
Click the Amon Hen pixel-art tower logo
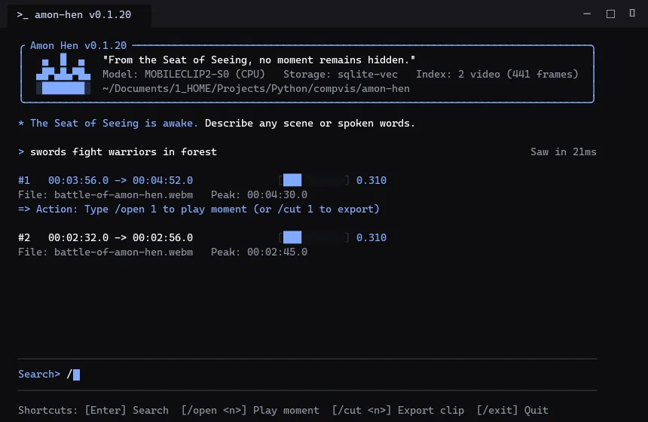pos(63,75)
